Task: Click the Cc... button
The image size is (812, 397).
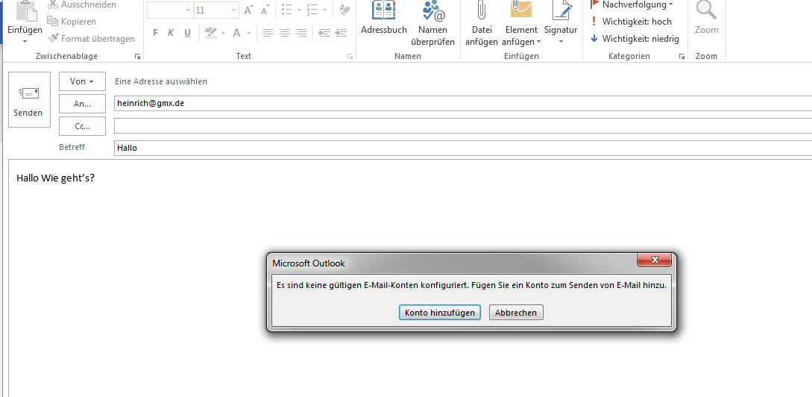Action: pyautogui.click(x=82, y=126)
